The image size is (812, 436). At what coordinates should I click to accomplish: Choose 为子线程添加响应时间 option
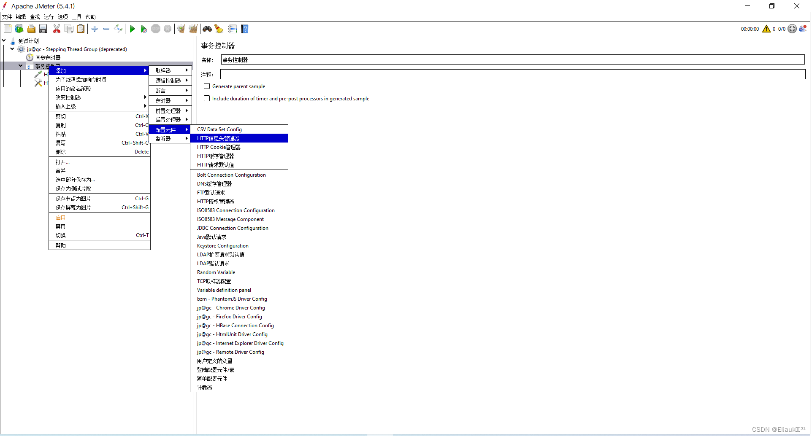coord(99,80)
